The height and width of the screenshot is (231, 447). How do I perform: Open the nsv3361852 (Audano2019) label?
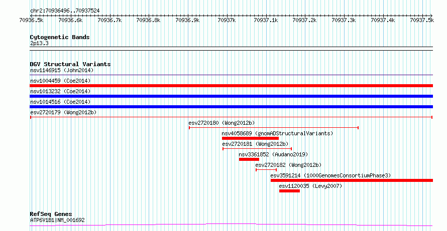click(x=273, y=154)
